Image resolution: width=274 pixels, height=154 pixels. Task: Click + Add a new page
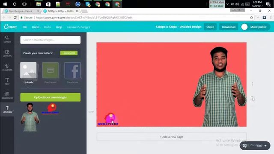[x=171, y=137]
